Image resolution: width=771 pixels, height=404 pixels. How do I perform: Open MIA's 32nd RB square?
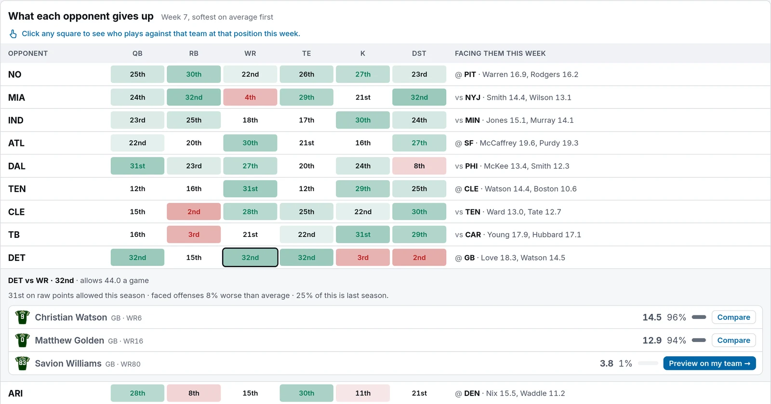pos(194,97)
